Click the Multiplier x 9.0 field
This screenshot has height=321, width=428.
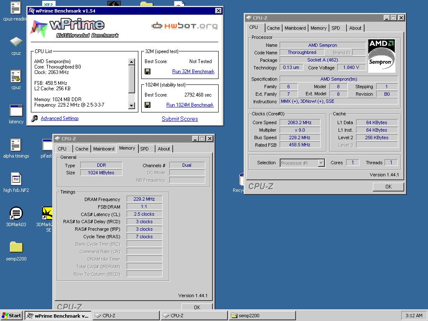tap(300, 130)
